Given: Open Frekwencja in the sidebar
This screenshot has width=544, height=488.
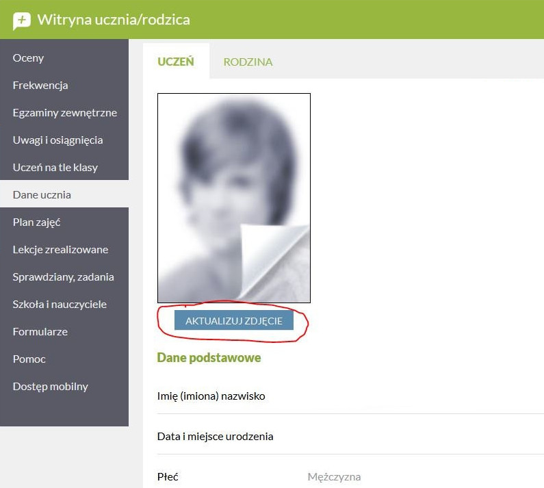Looking at the screenshot, I should coord(64,85).
